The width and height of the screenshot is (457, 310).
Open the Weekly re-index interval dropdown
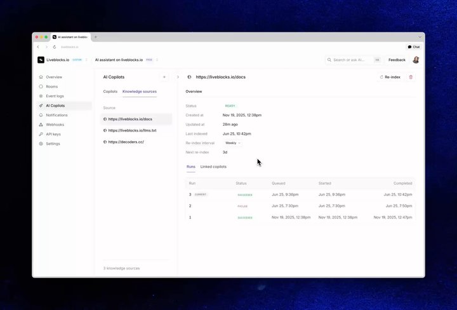[x=232, y=143]
